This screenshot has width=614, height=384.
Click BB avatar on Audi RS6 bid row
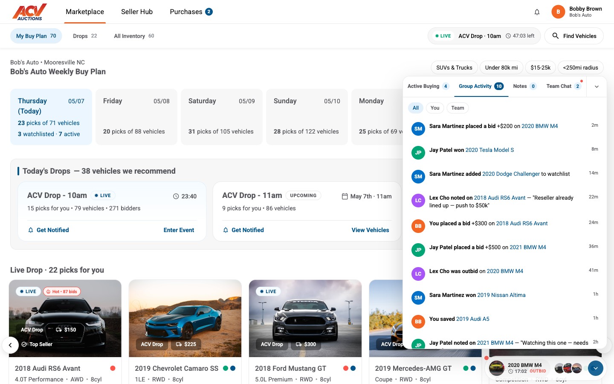[418, 226]
